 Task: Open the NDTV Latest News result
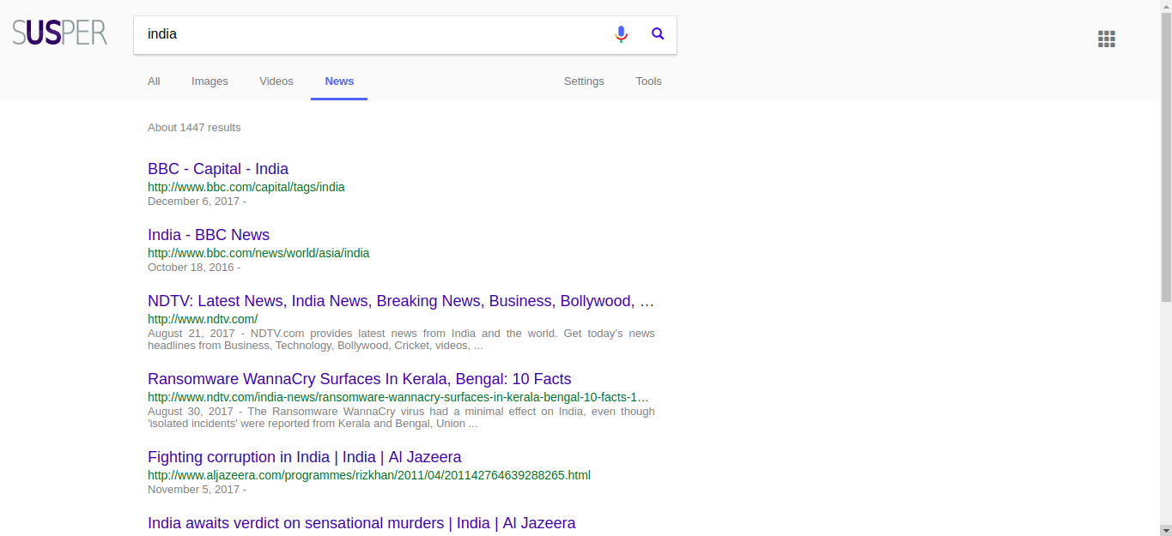pos(401,301)
